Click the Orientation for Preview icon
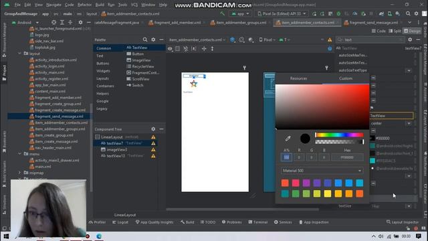The width and height of the screenshot is (428, 241). 241,40
